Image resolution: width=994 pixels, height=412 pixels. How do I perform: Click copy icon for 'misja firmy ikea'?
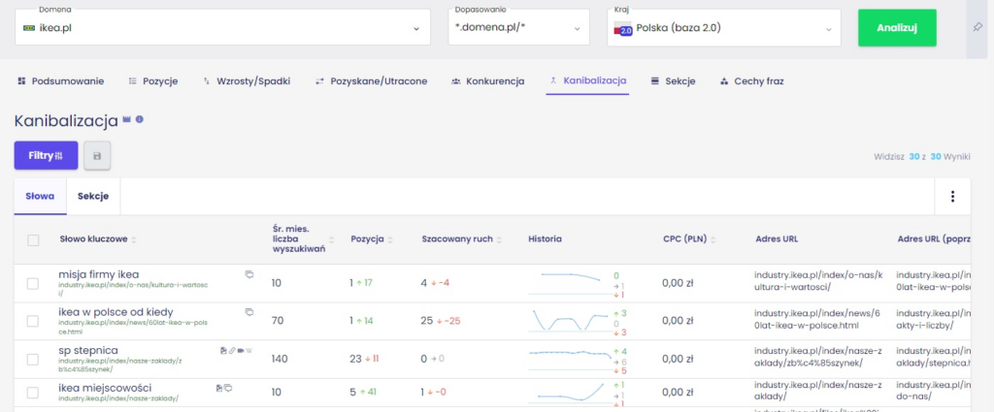tap(249, 274)
